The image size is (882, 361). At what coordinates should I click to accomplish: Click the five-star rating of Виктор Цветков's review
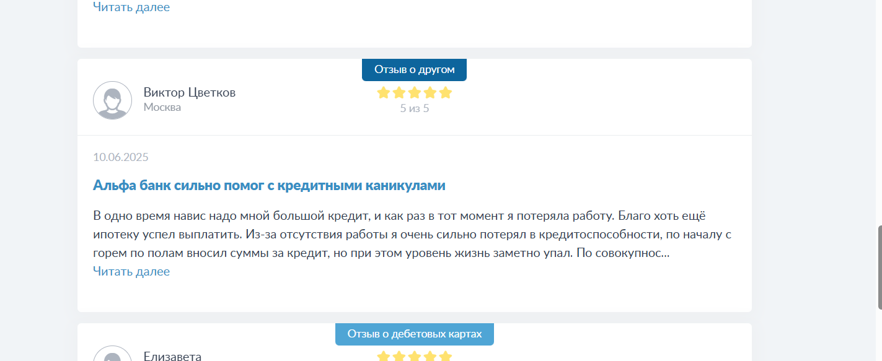[x=415, y=93]
